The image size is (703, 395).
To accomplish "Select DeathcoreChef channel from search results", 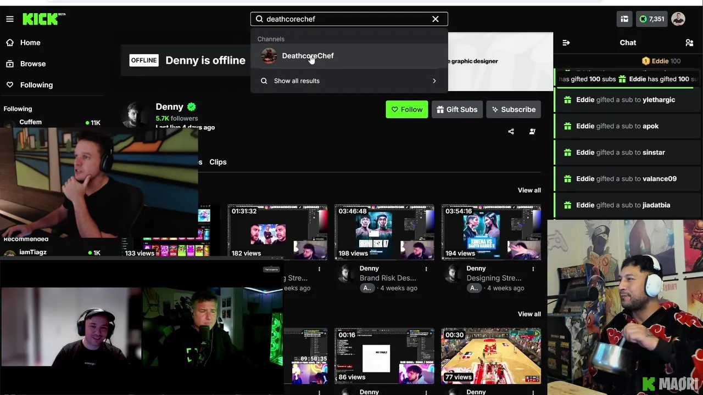I will pos(349,56).
